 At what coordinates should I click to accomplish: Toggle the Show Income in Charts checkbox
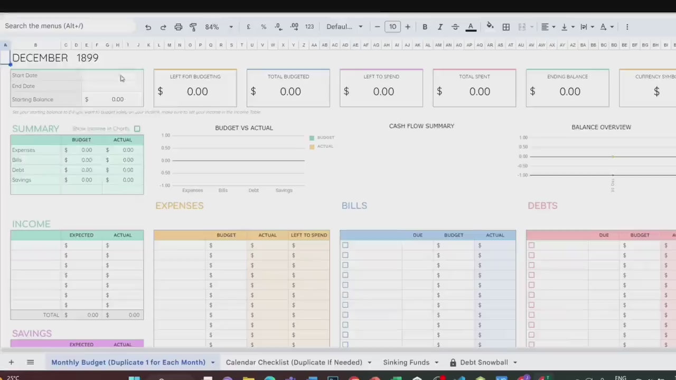point(137,129)
